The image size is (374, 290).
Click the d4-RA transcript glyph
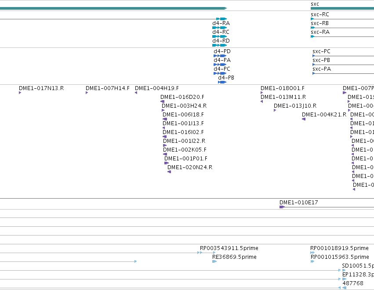pos(219,28)
